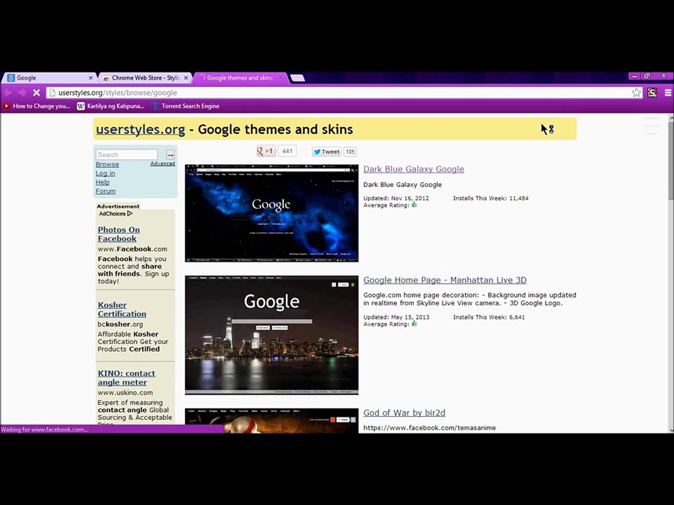Open the Kosher Certification ad link
This screenshot has height=505, width=674.
click(122, 310)
